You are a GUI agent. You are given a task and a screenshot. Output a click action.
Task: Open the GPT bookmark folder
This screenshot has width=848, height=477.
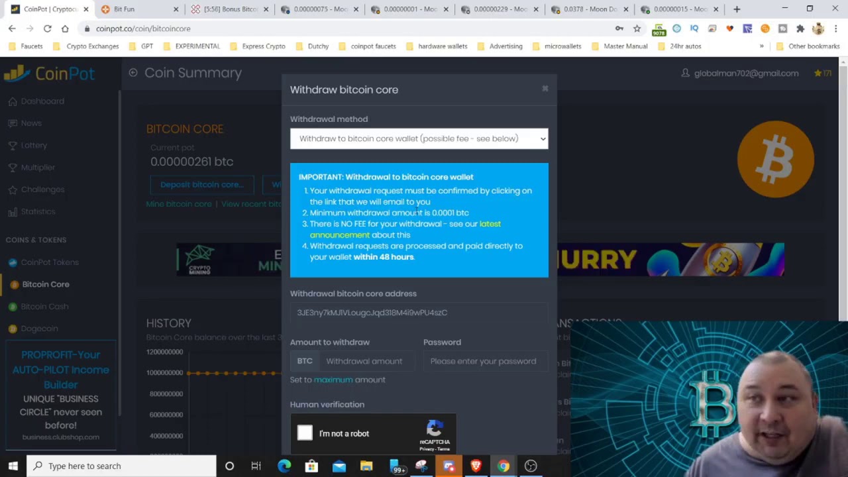141,46
